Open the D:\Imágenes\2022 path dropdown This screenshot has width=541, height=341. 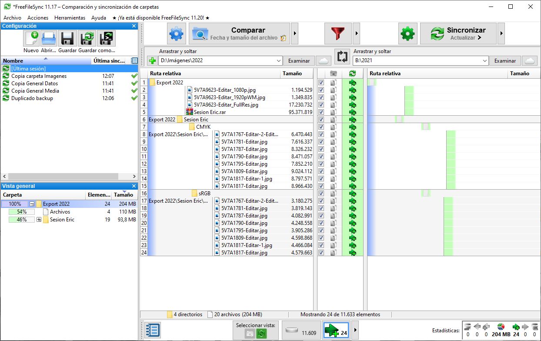coord(279,61)
